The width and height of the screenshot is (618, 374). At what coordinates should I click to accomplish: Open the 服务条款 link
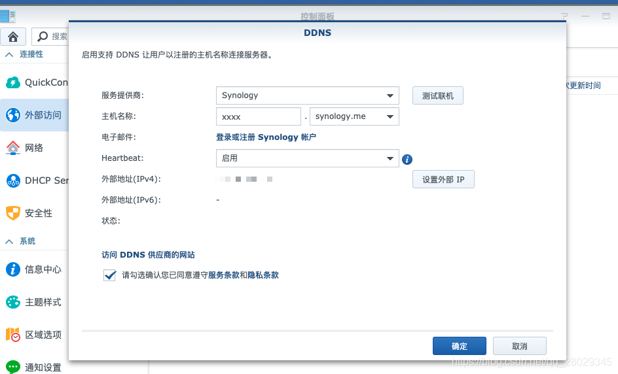[x=223, y=275]
